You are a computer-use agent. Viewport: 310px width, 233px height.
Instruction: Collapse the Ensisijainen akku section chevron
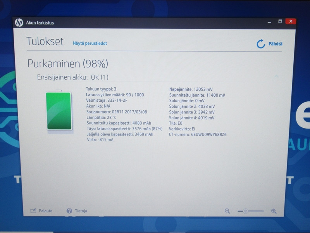point(276,76)
